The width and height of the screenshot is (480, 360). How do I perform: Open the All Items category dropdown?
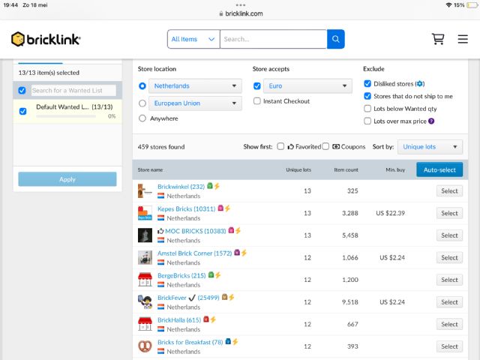[x=193, y=39]
